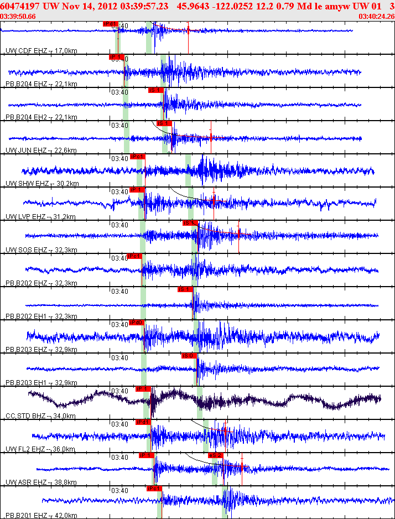
Task: Click station label PB B202 EHZ 32.3km
Action: pos(41,283)
